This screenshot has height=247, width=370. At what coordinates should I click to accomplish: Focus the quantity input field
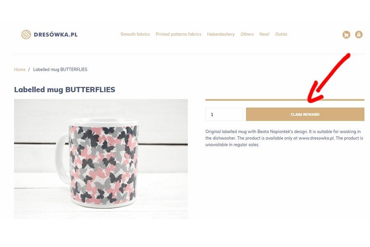coord(224,114)
